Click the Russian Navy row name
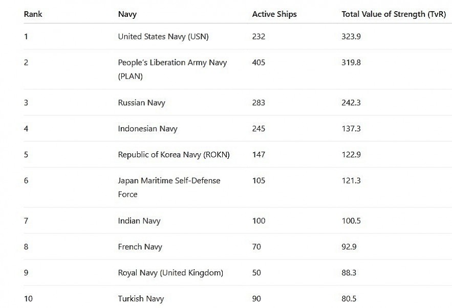 pyautogui.click(x=141, y=103)
